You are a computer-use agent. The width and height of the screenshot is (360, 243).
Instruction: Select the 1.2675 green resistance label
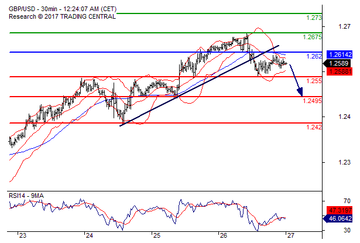tap(312, 37)
